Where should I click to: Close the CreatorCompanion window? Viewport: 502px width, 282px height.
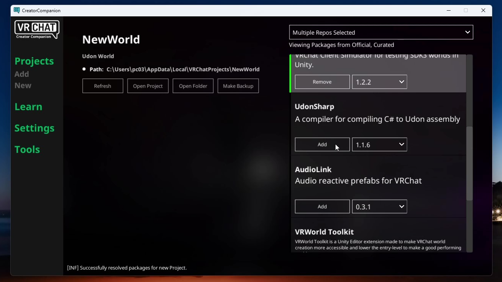483,10
